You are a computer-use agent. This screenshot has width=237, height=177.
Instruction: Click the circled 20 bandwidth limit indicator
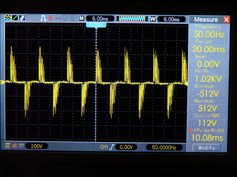click(15, 146)
